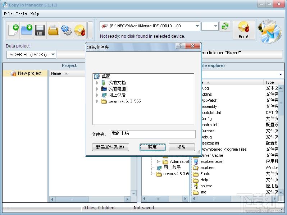287x215 pixels.
Task: Click the small burning disc toolbar icon
Action: 80,30
